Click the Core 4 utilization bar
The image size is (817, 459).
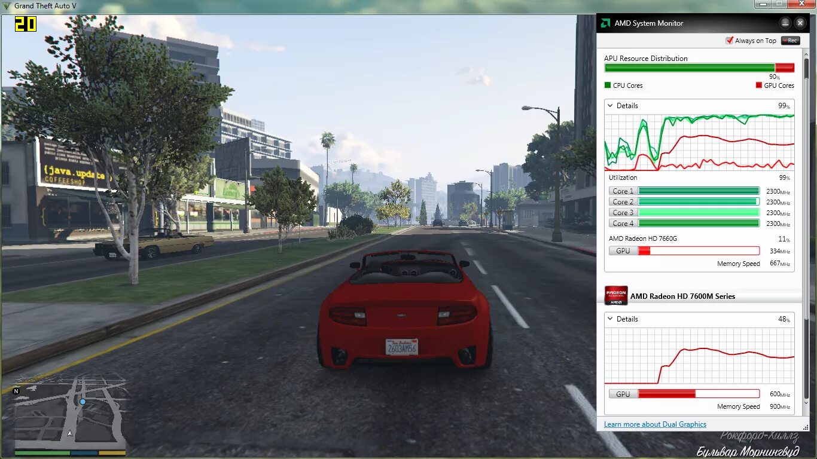[x=699, y=224]
